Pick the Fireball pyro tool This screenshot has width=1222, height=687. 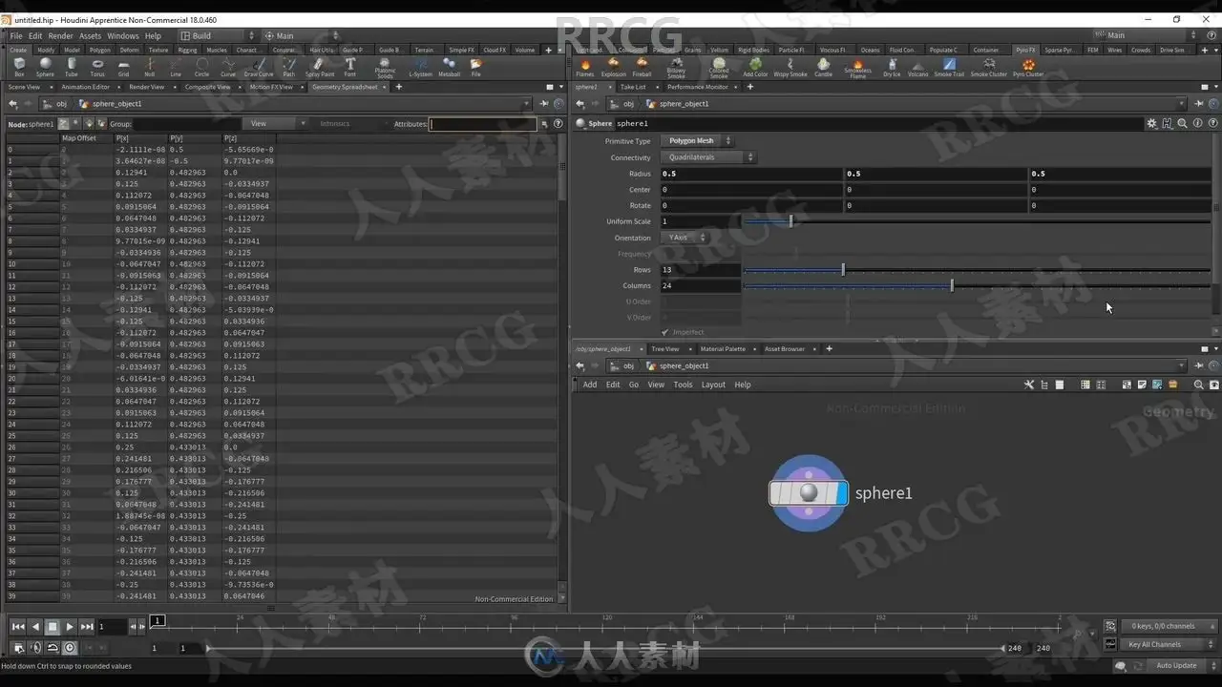click(x=642, y=67)
